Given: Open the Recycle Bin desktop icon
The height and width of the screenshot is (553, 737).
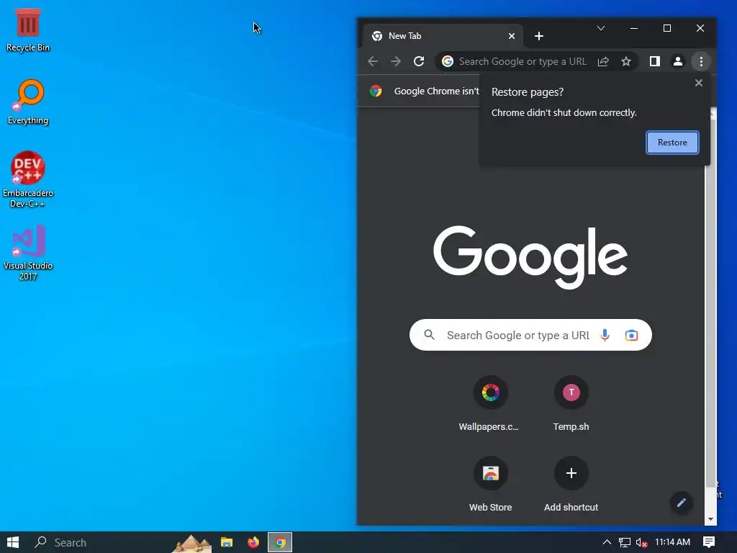Looking at the screenshot, I should click(x=28, y=30).
